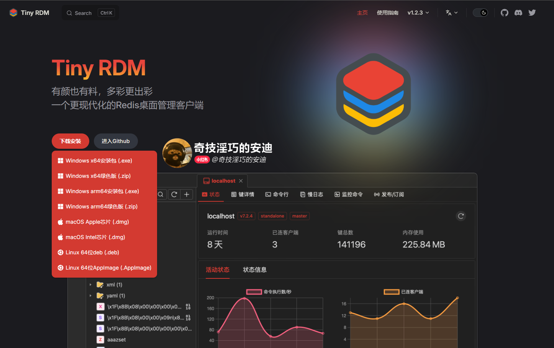Click binary icon beside X-type key
This screenshot has width=554, height=348.
pyautogui.click(x=188, y=307)
